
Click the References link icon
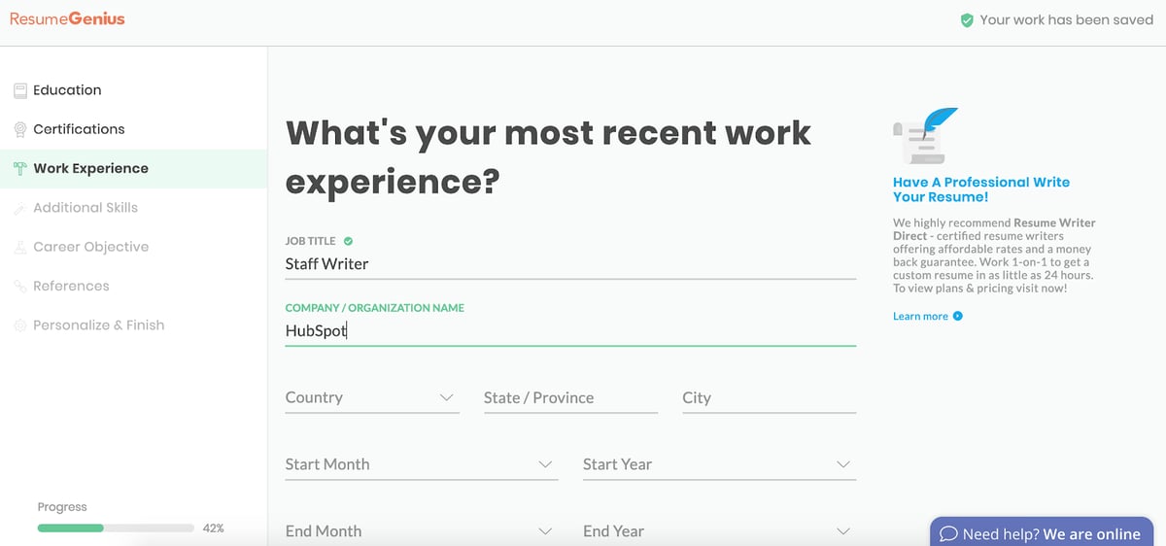pyautogui.click(x=20, y=287)
